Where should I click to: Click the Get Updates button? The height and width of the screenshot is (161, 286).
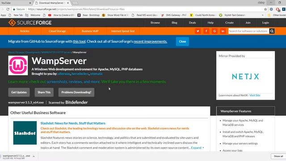click(19, 92)
